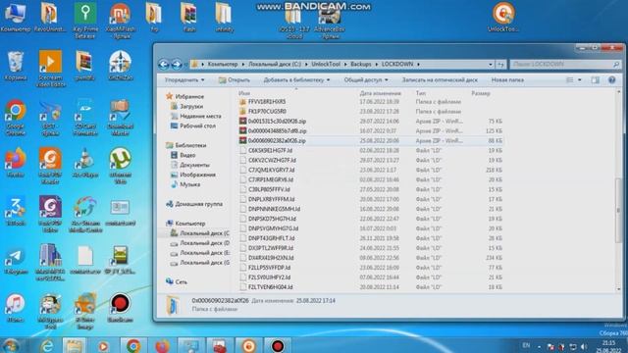Open the view options dropdown arrow
628x353 pixels.
(x=579, y=80)
